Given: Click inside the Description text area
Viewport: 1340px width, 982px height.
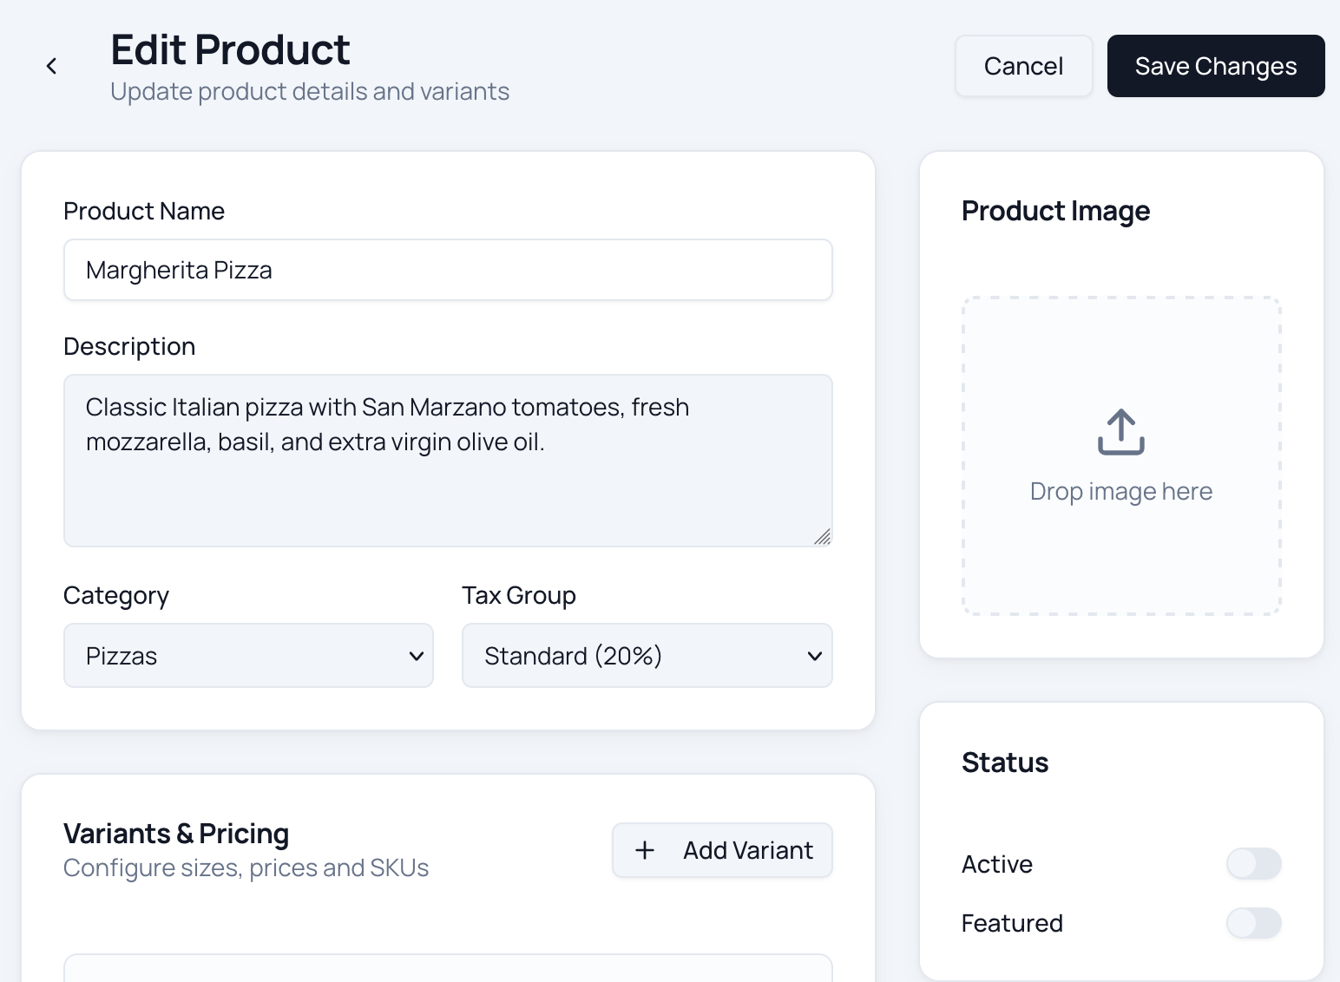Looking at the screenshot, I should 448,486.
